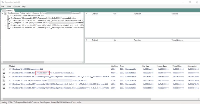200x104 pixels.
Task: Click System.Runtime.Serialization icon in module list
Action: coord(4,88)
